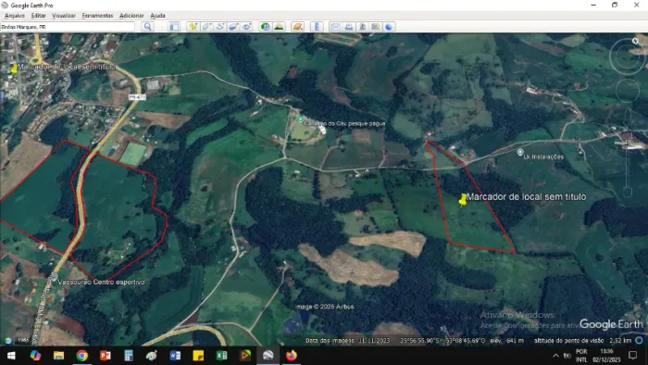648x365 pixels.
Task: Open PowerPoint from the taskbar
Action: click(x=105, y=356)
